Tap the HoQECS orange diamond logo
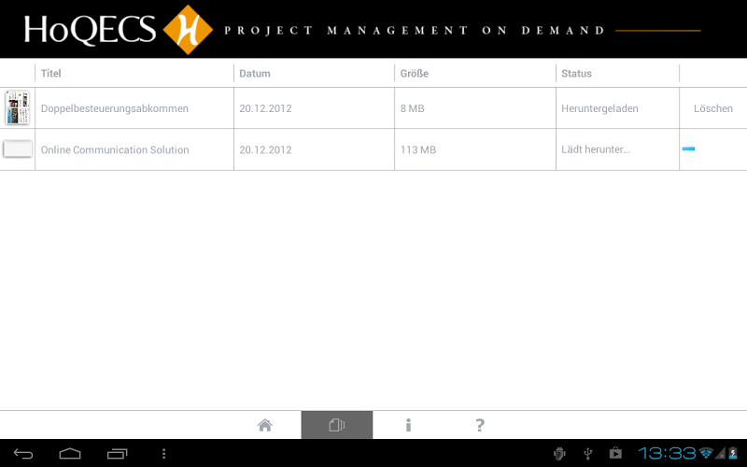Viewport: 747px width, 467px height. [x=188, y=30]
